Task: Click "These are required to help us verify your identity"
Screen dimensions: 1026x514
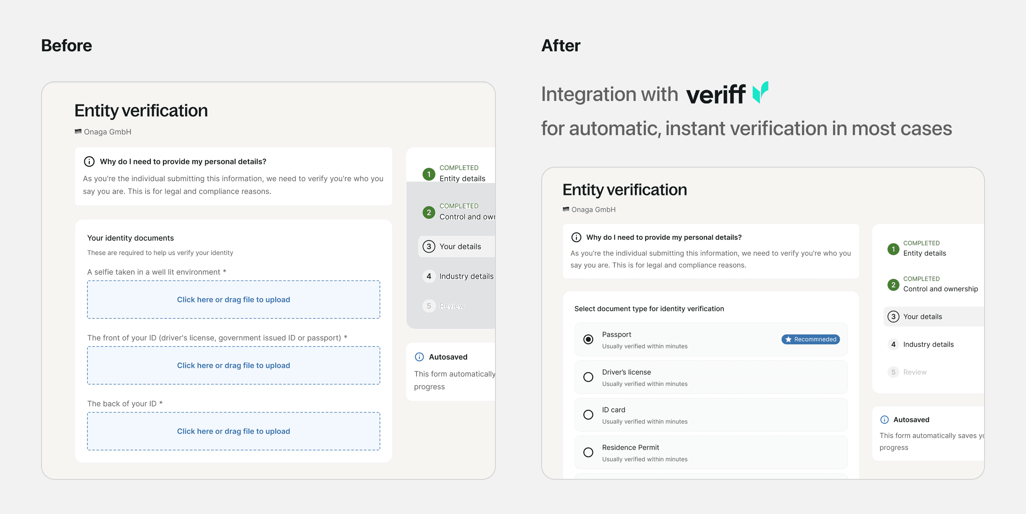Action: click(x=160, y=253)
